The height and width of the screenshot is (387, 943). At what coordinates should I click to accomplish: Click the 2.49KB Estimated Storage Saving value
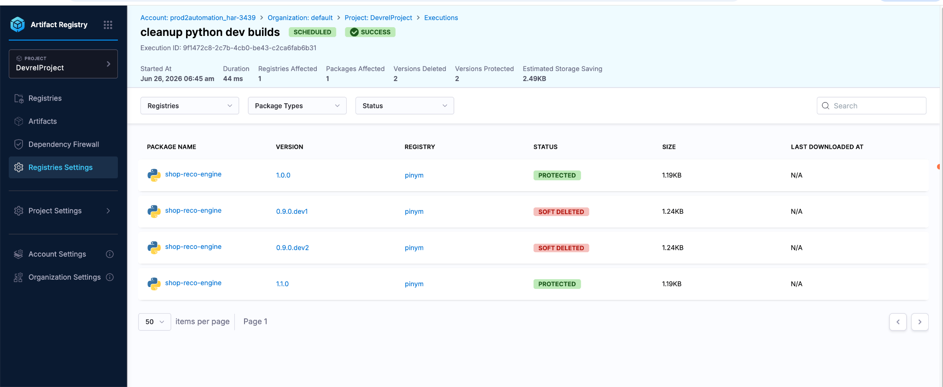pyautogui.click(x=535, y=79)
